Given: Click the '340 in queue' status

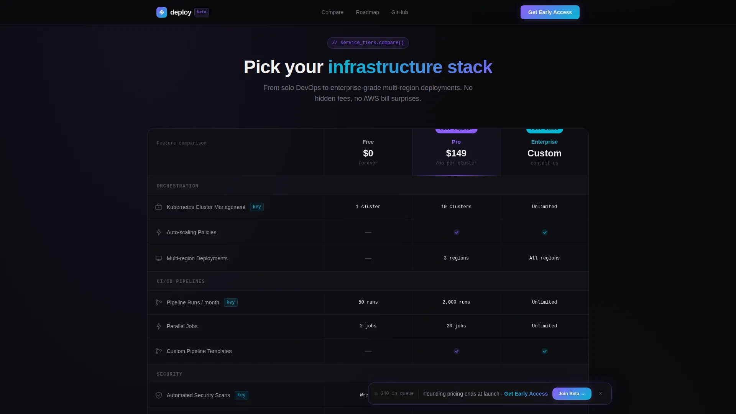Looking at the screenshot, I should coord(394,394).
